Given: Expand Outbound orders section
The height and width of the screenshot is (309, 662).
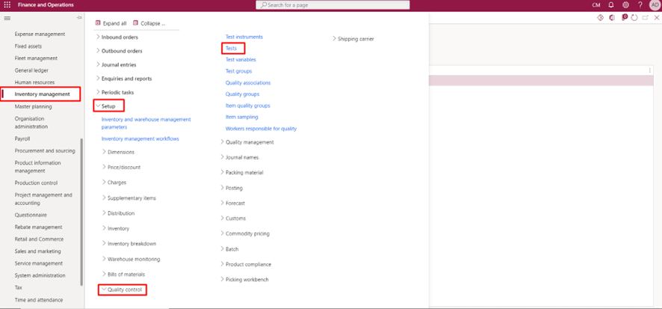Looking at the screenshot, I should [x=119, y=51].
